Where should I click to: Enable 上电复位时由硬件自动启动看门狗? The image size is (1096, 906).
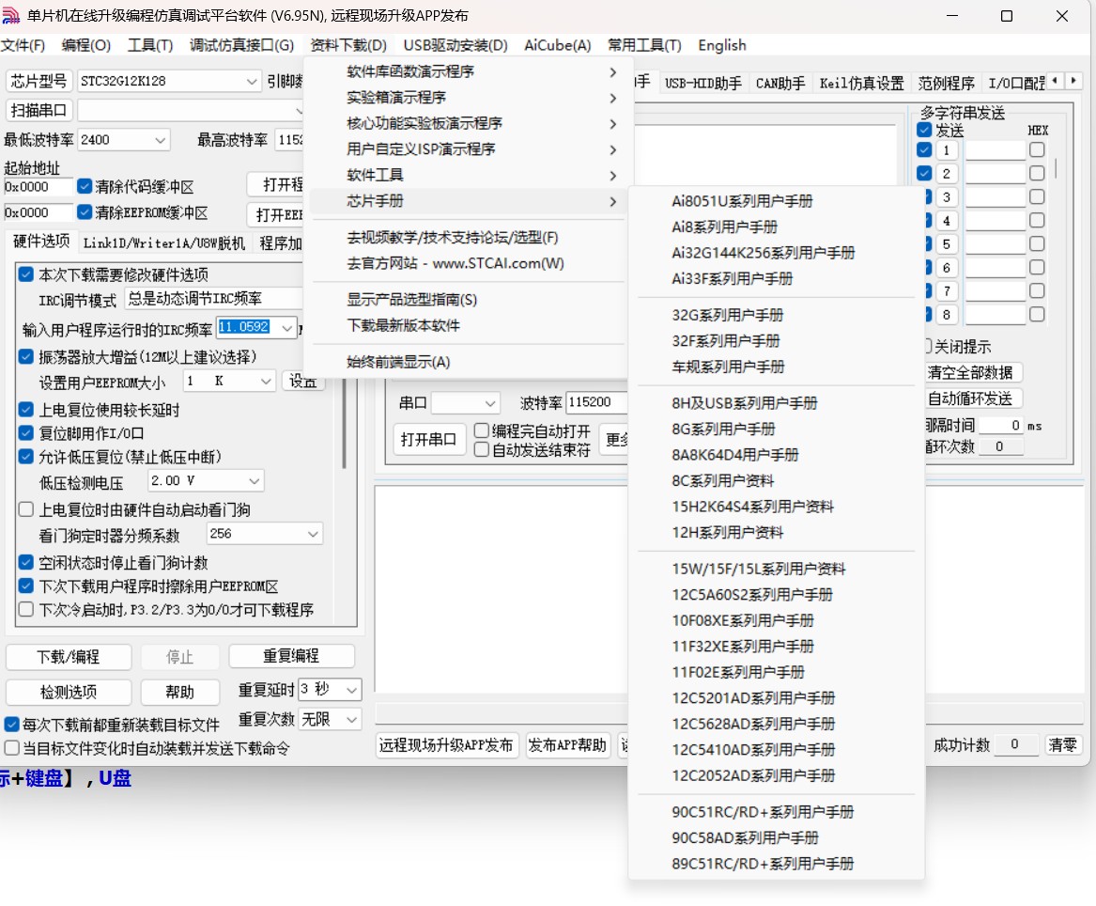point(26,509)
